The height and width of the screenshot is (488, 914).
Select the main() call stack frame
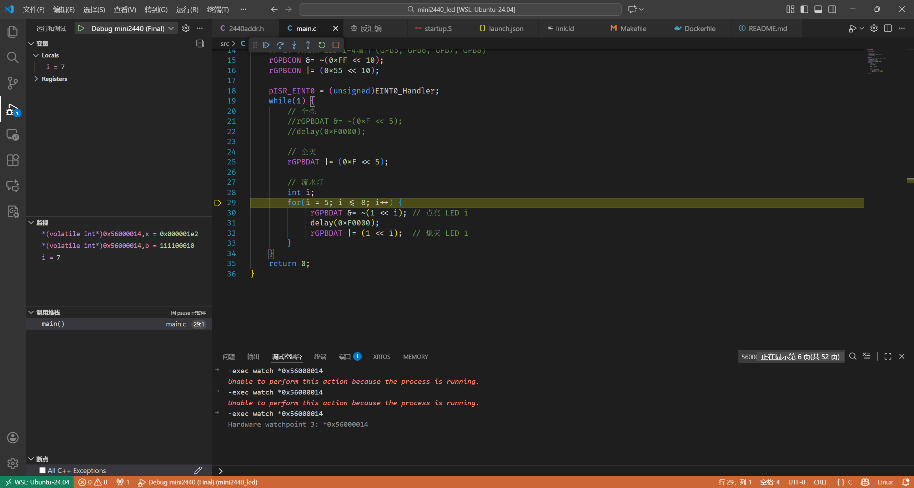(53, 324)
